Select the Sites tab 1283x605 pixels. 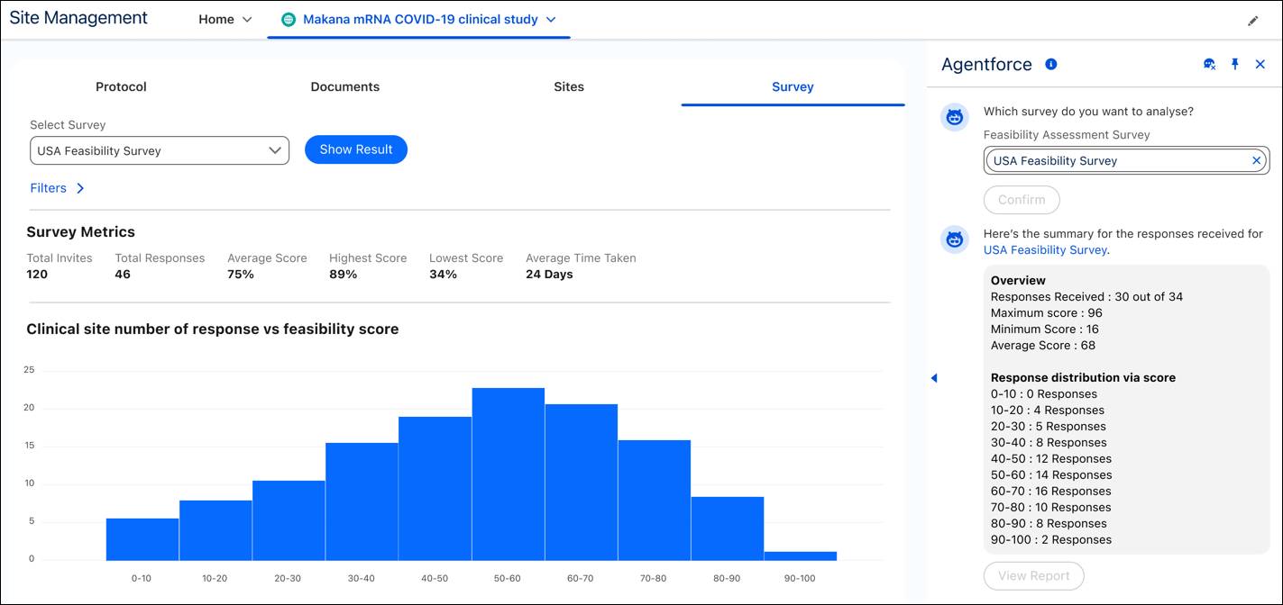pos(569,86)
